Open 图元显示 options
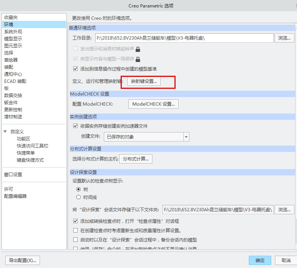This screenshot has width=297, height=268. click(x=13, y=46)
